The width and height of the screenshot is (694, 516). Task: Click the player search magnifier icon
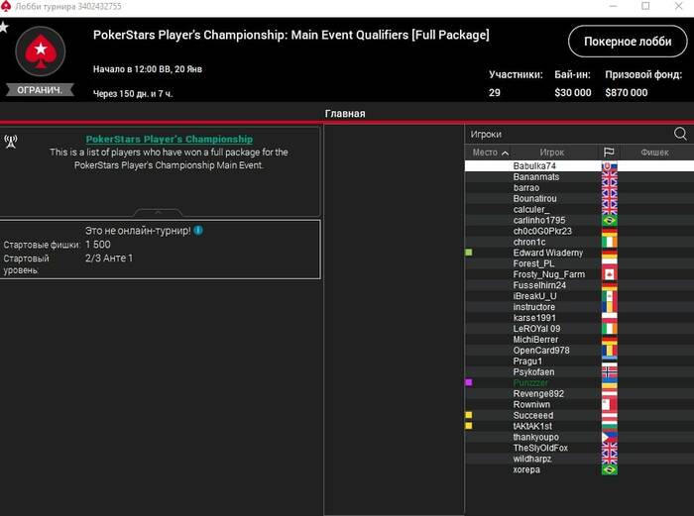(x=680, y=134)
